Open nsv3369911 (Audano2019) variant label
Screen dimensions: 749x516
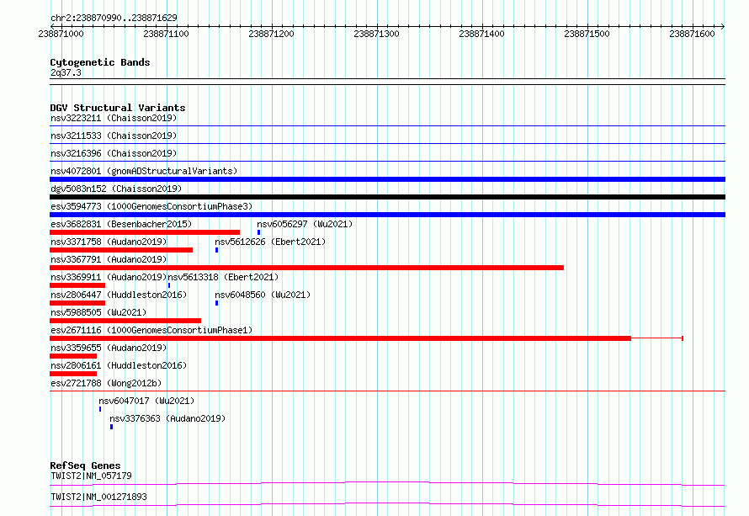coord(109,277)
